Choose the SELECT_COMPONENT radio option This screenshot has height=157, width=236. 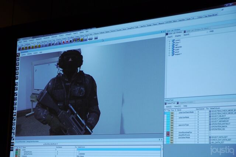pos(210,119)
